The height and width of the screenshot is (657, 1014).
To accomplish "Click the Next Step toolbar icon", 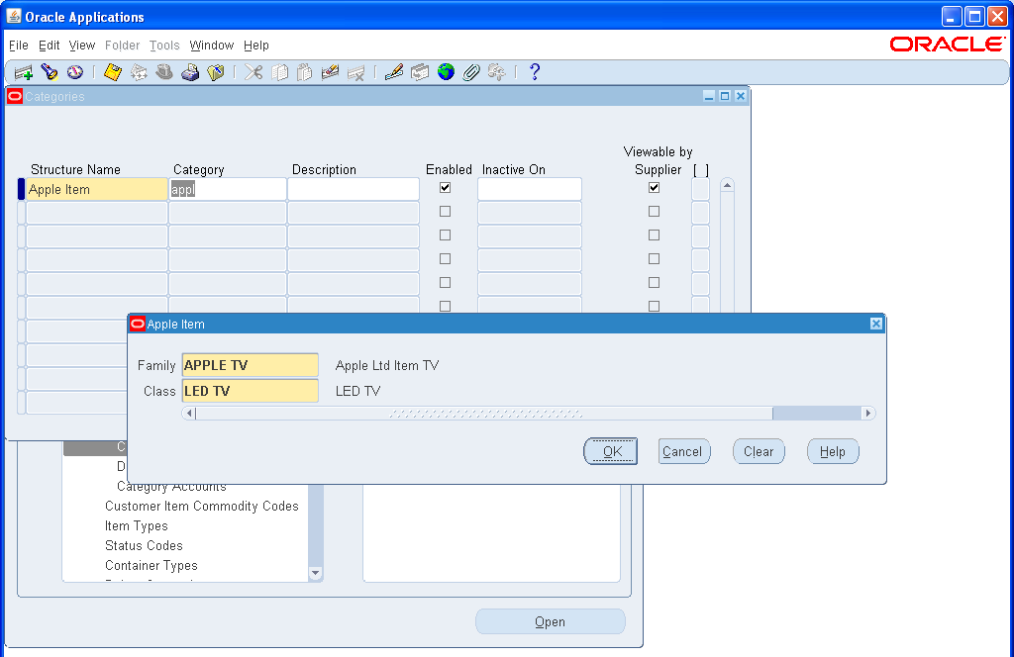I will click(x=139, y=72).
